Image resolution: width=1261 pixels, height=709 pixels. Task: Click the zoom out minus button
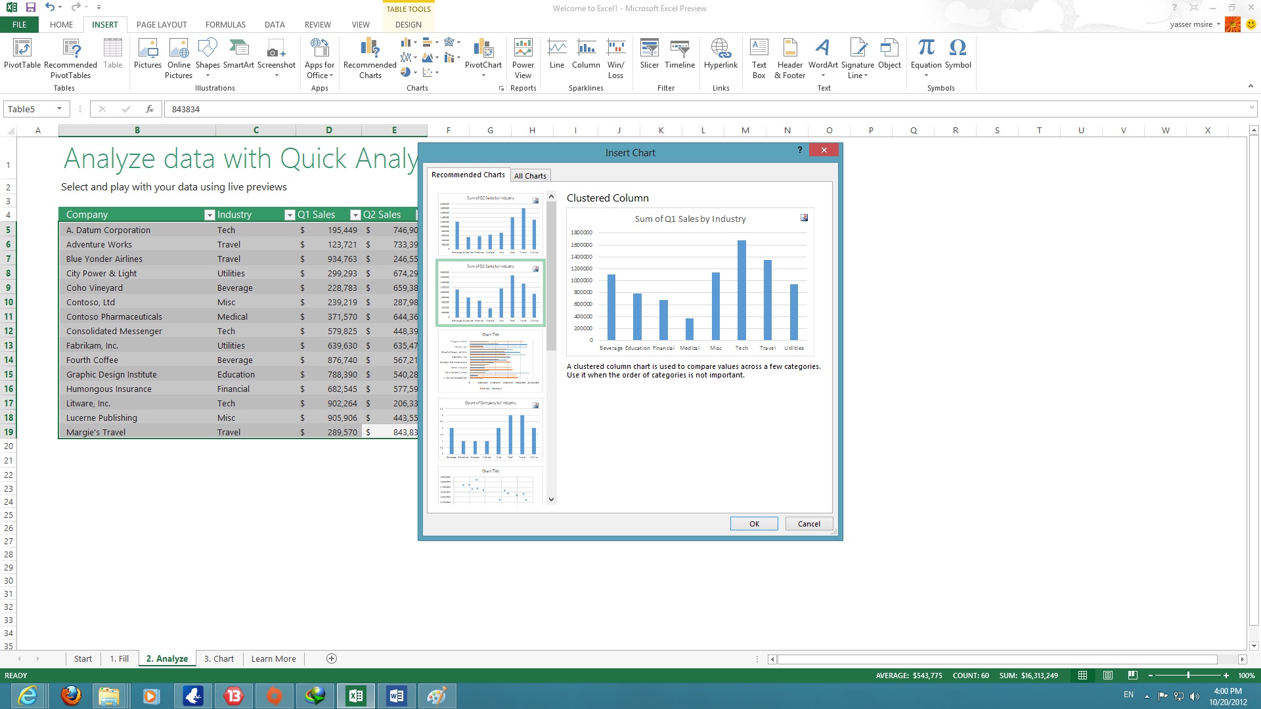1151,676
